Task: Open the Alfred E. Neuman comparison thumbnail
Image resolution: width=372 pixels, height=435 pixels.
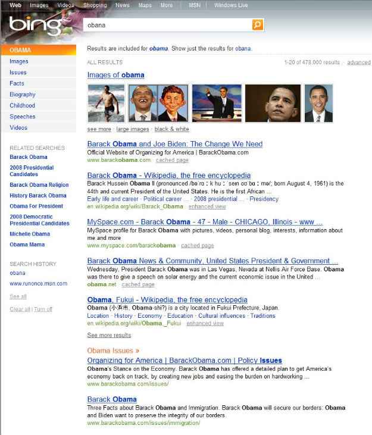Action: click(x=158, y=103)
